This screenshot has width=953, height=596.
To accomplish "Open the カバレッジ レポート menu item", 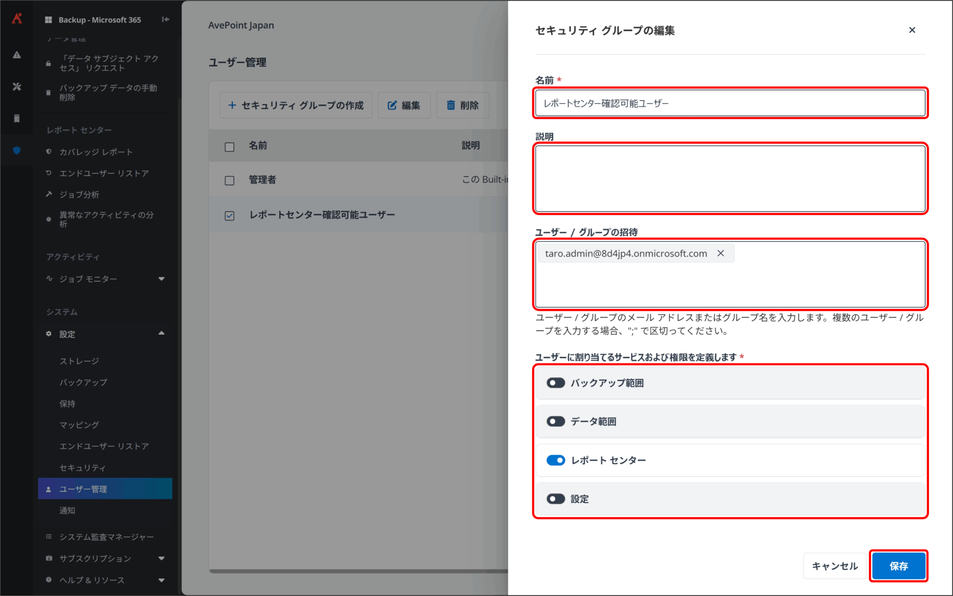I will click(96, 152).
